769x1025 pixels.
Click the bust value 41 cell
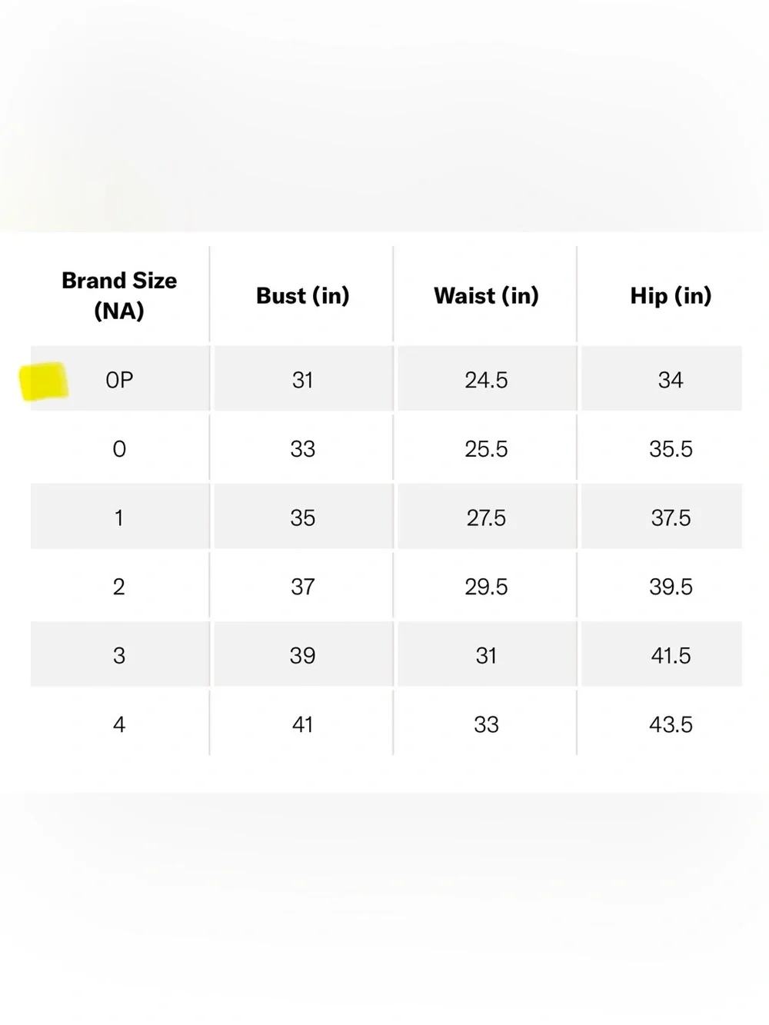302,724
